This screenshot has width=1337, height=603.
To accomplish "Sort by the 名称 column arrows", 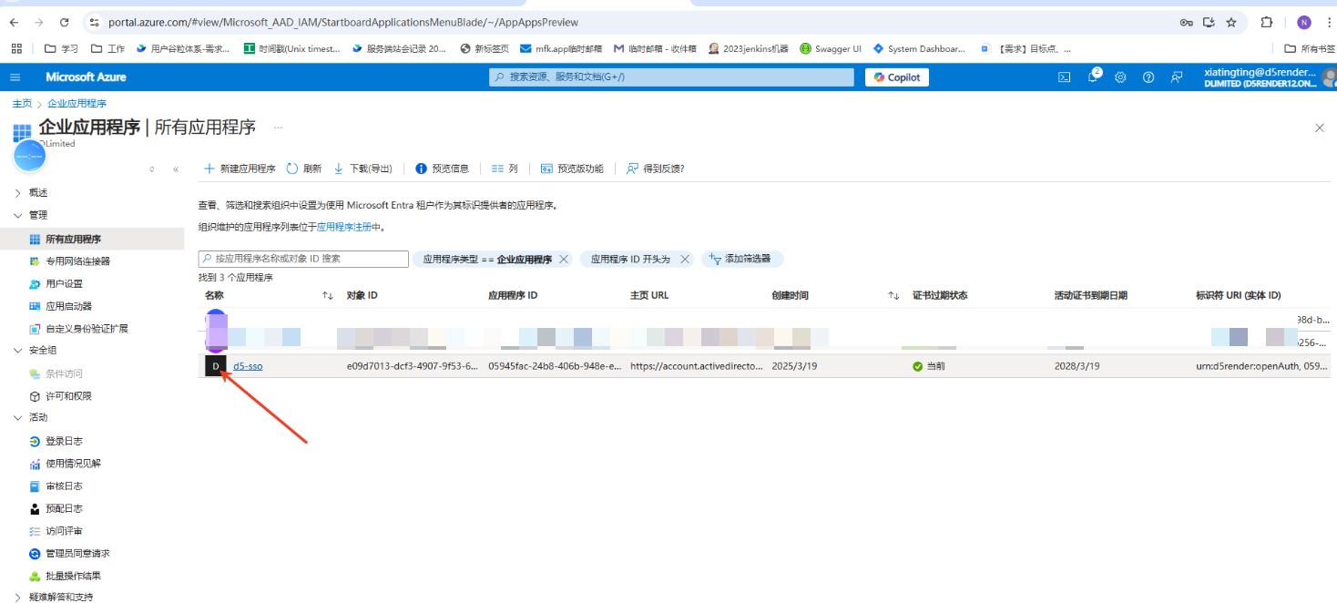I will click(328, 296).
